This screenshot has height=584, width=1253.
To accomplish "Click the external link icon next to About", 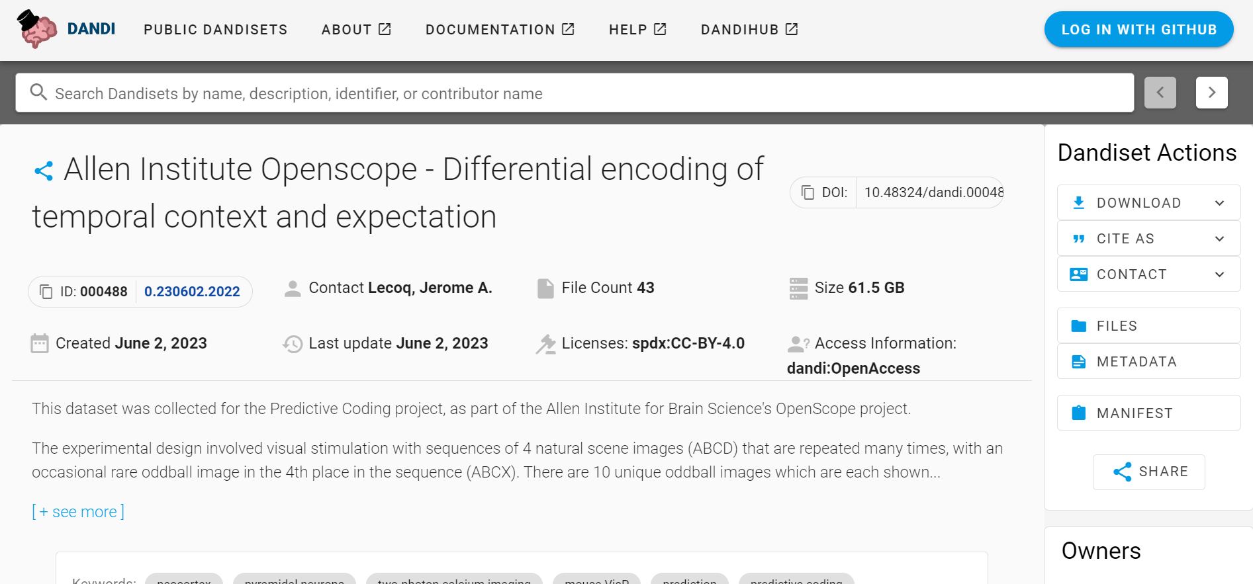I will 385,29.
